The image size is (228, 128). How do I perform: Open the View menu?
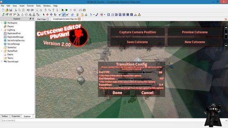pos(15,6)
